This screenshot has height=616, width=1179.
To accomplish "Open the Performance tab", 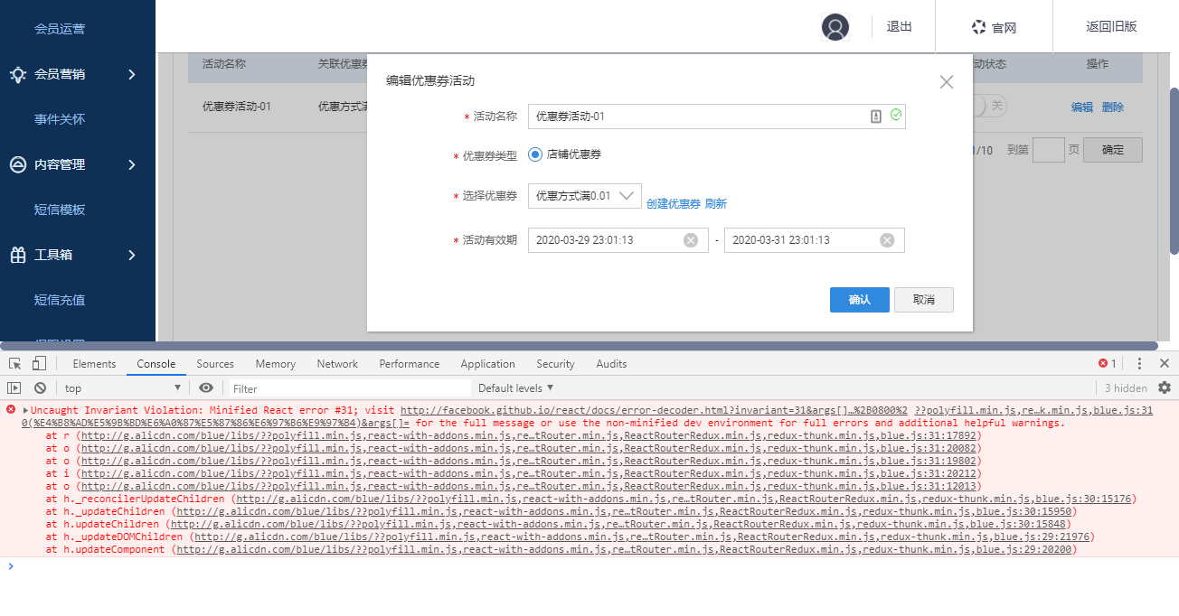I will [410, 363].
